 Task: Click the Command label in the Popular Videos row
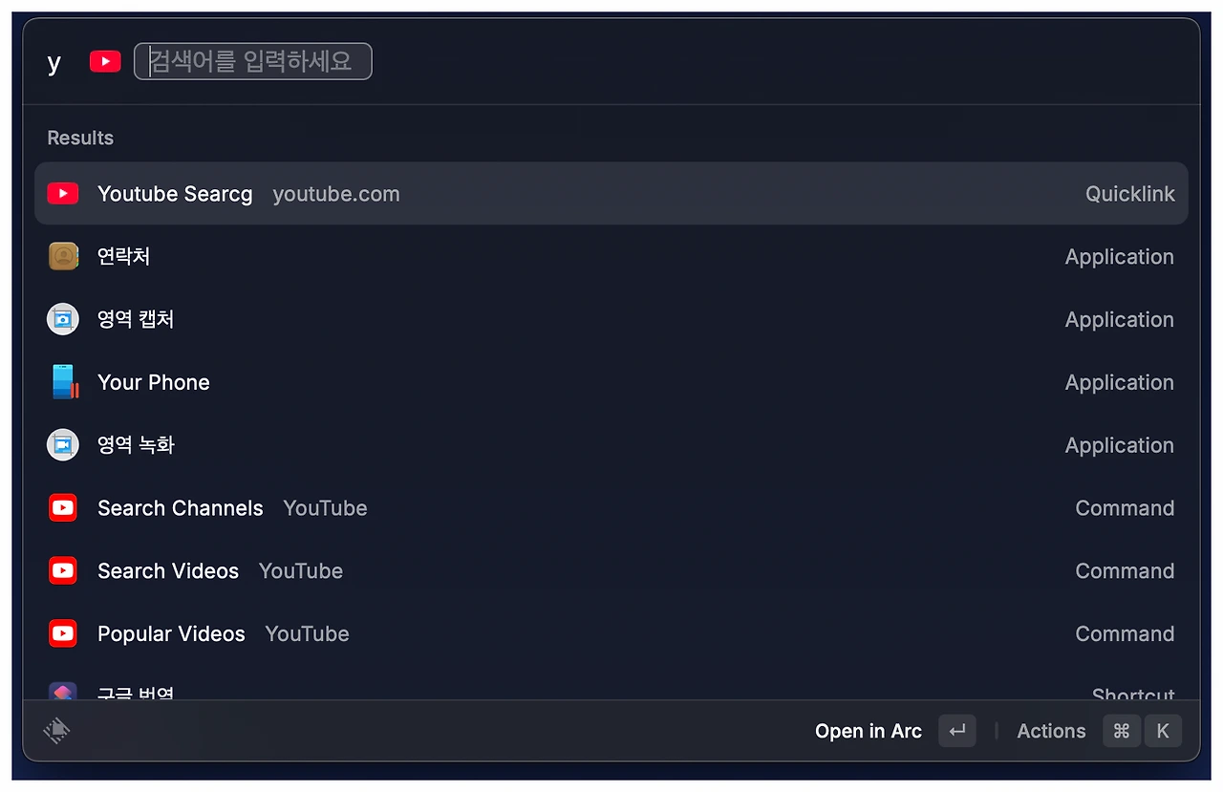tap(1126, 634)
